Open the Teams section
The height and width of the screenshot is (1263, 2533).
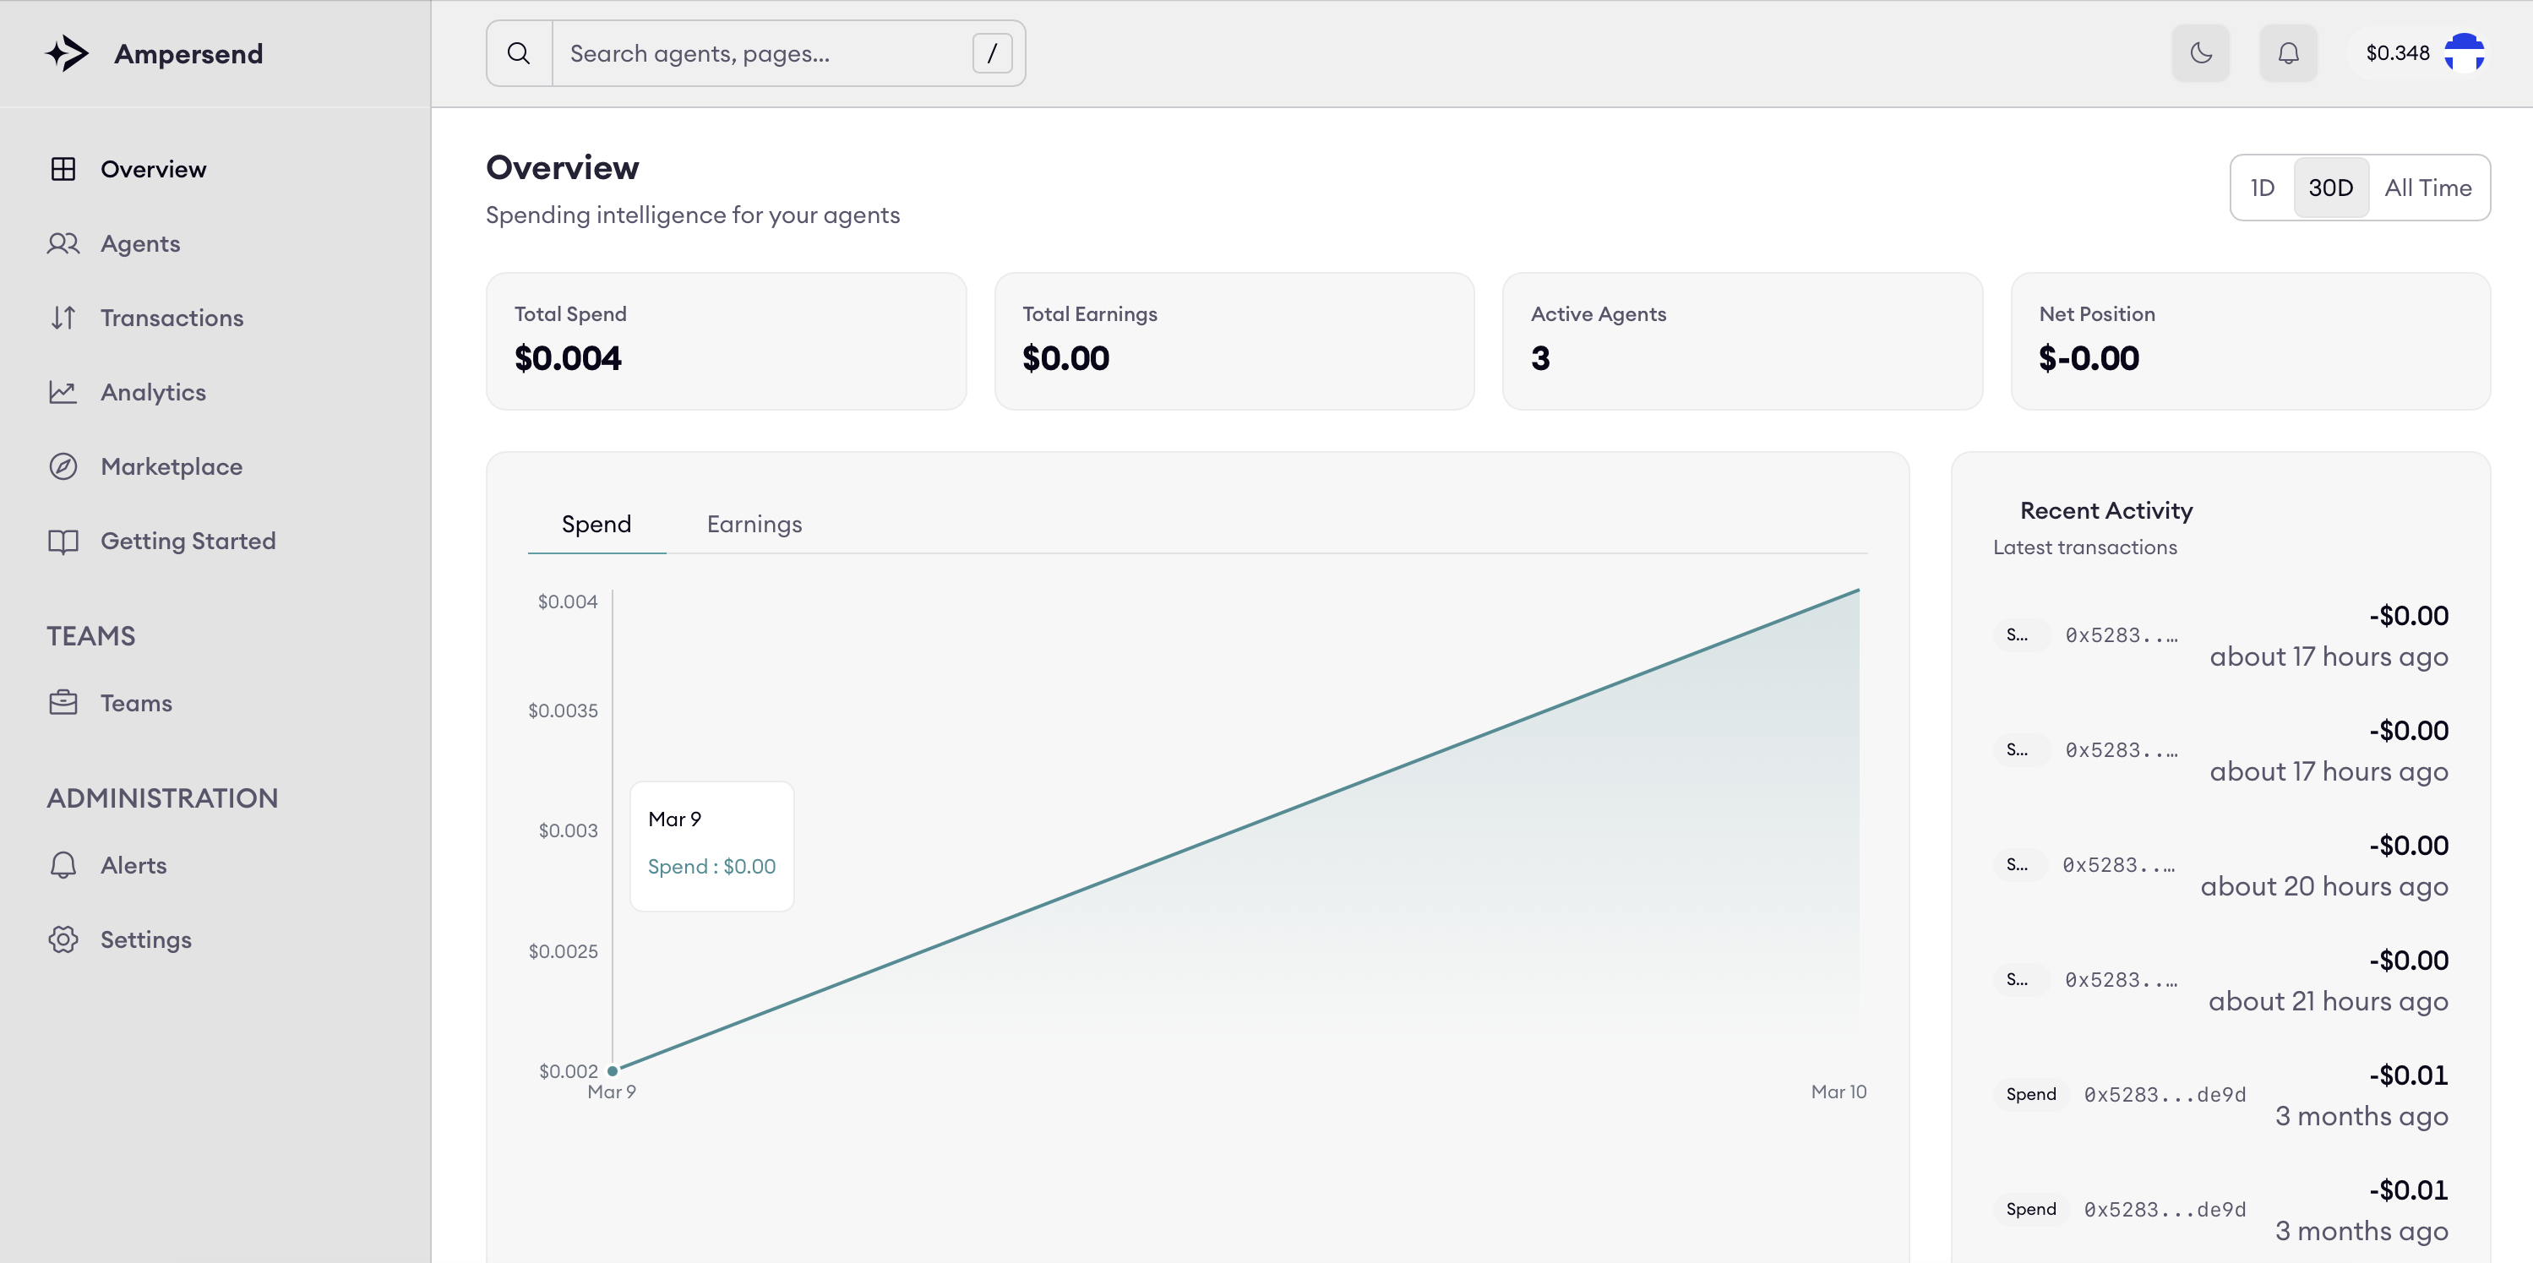coord(137,702)
